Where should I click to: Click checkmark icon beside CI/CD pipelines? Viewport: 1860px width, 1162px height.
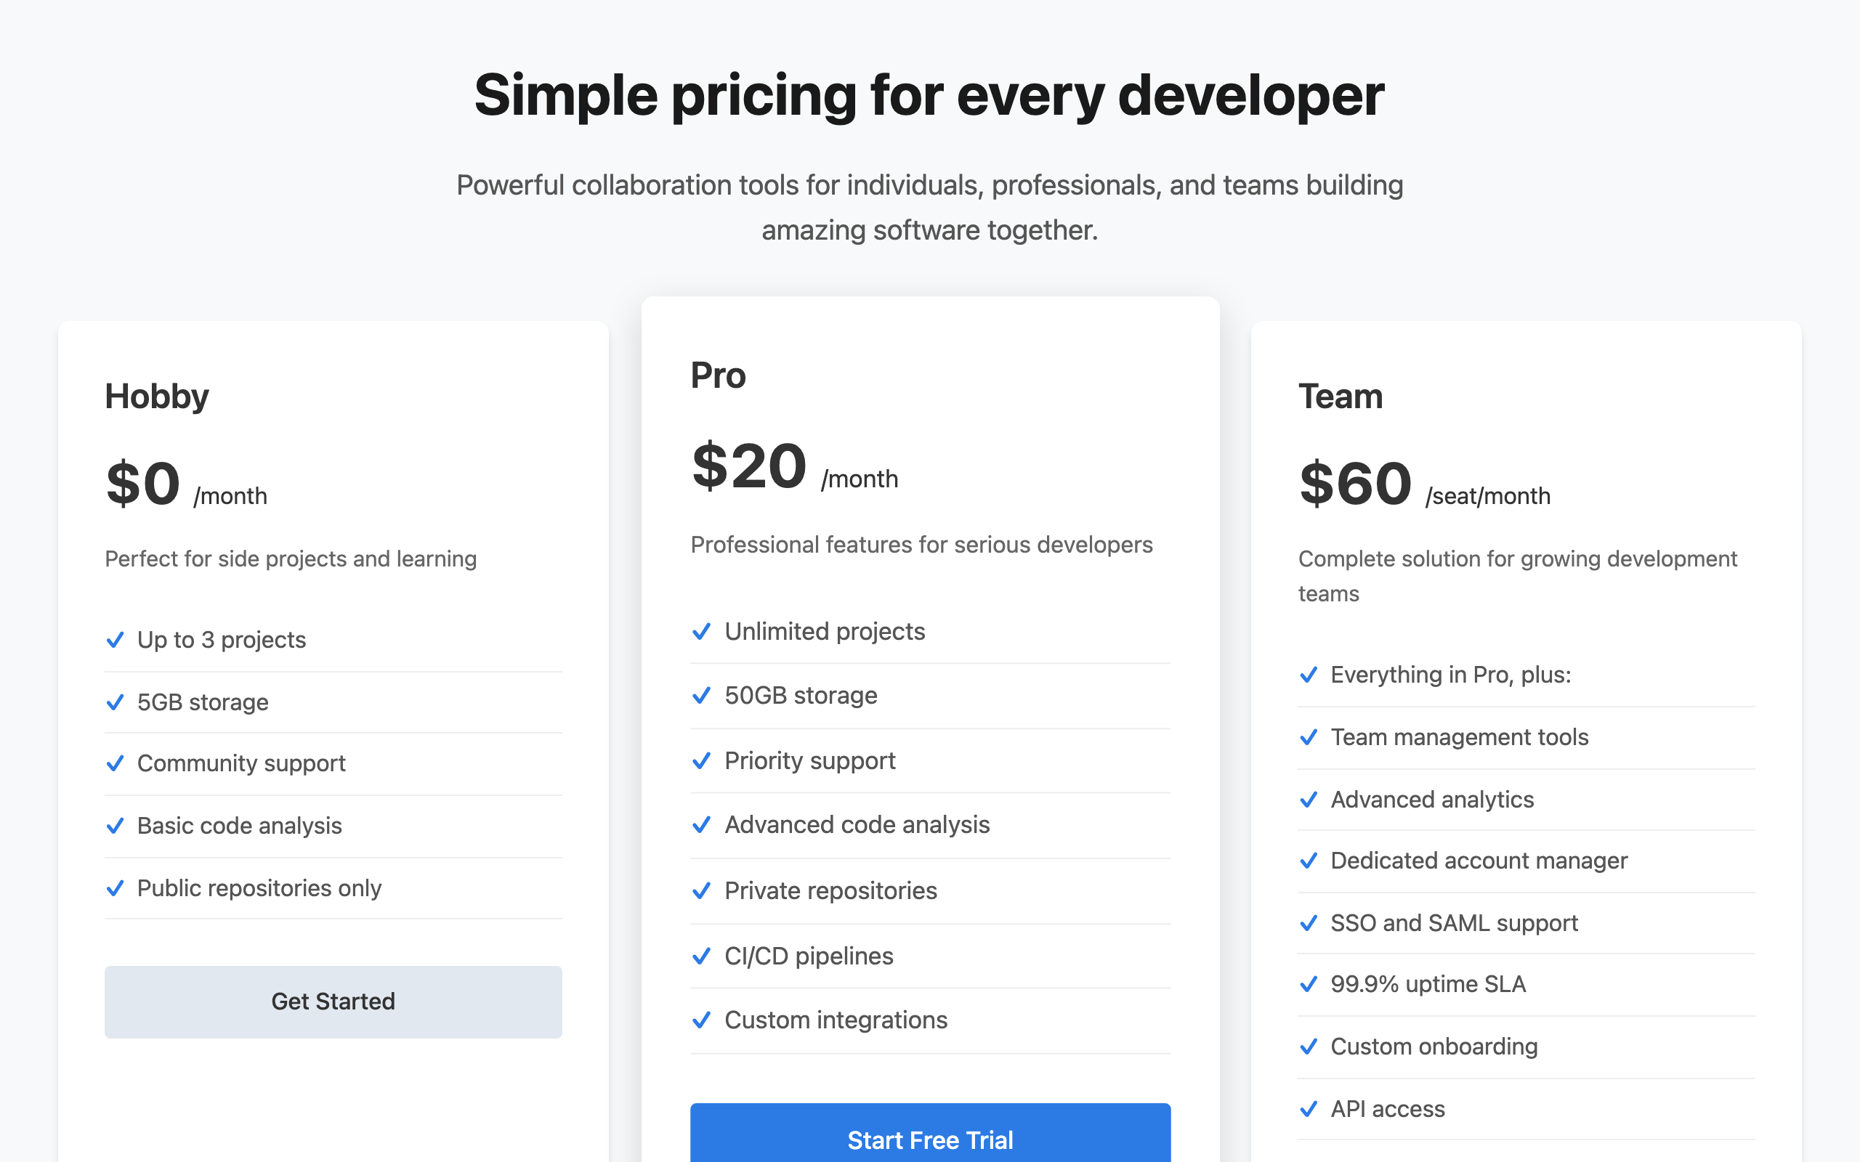point(701,956)
